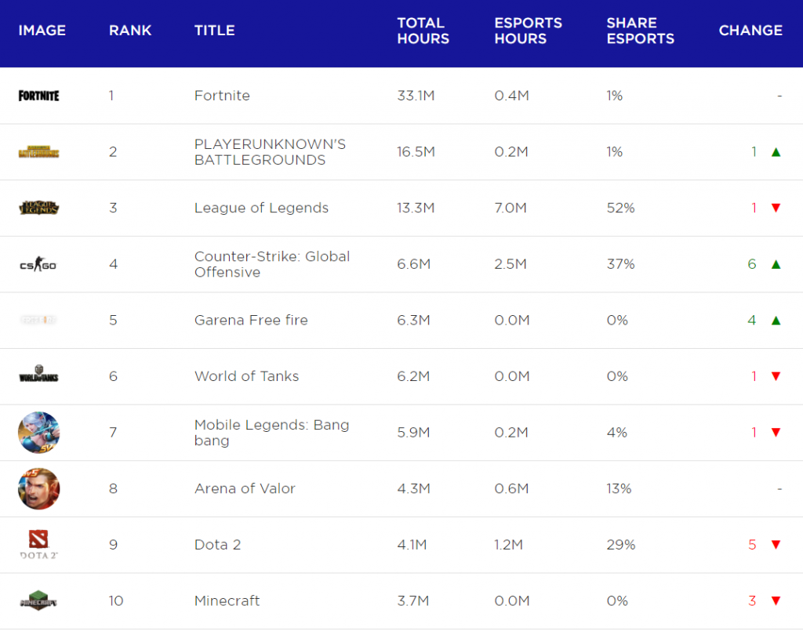The width and height of the screenshot is (803, 631).
Task: Select the 0.4M esports hours value
Action: coord(511,96)
